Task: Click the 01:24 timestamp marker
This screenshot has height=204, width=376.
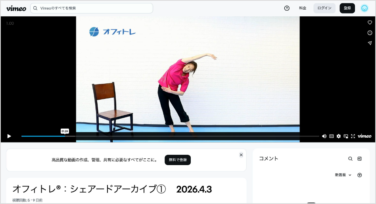Action: 65,131
